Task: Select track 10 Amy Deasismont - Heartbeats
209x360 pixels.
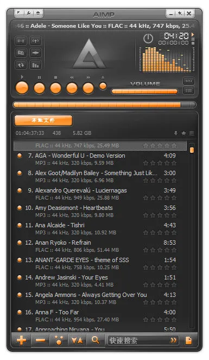Action: coord(100,212)
